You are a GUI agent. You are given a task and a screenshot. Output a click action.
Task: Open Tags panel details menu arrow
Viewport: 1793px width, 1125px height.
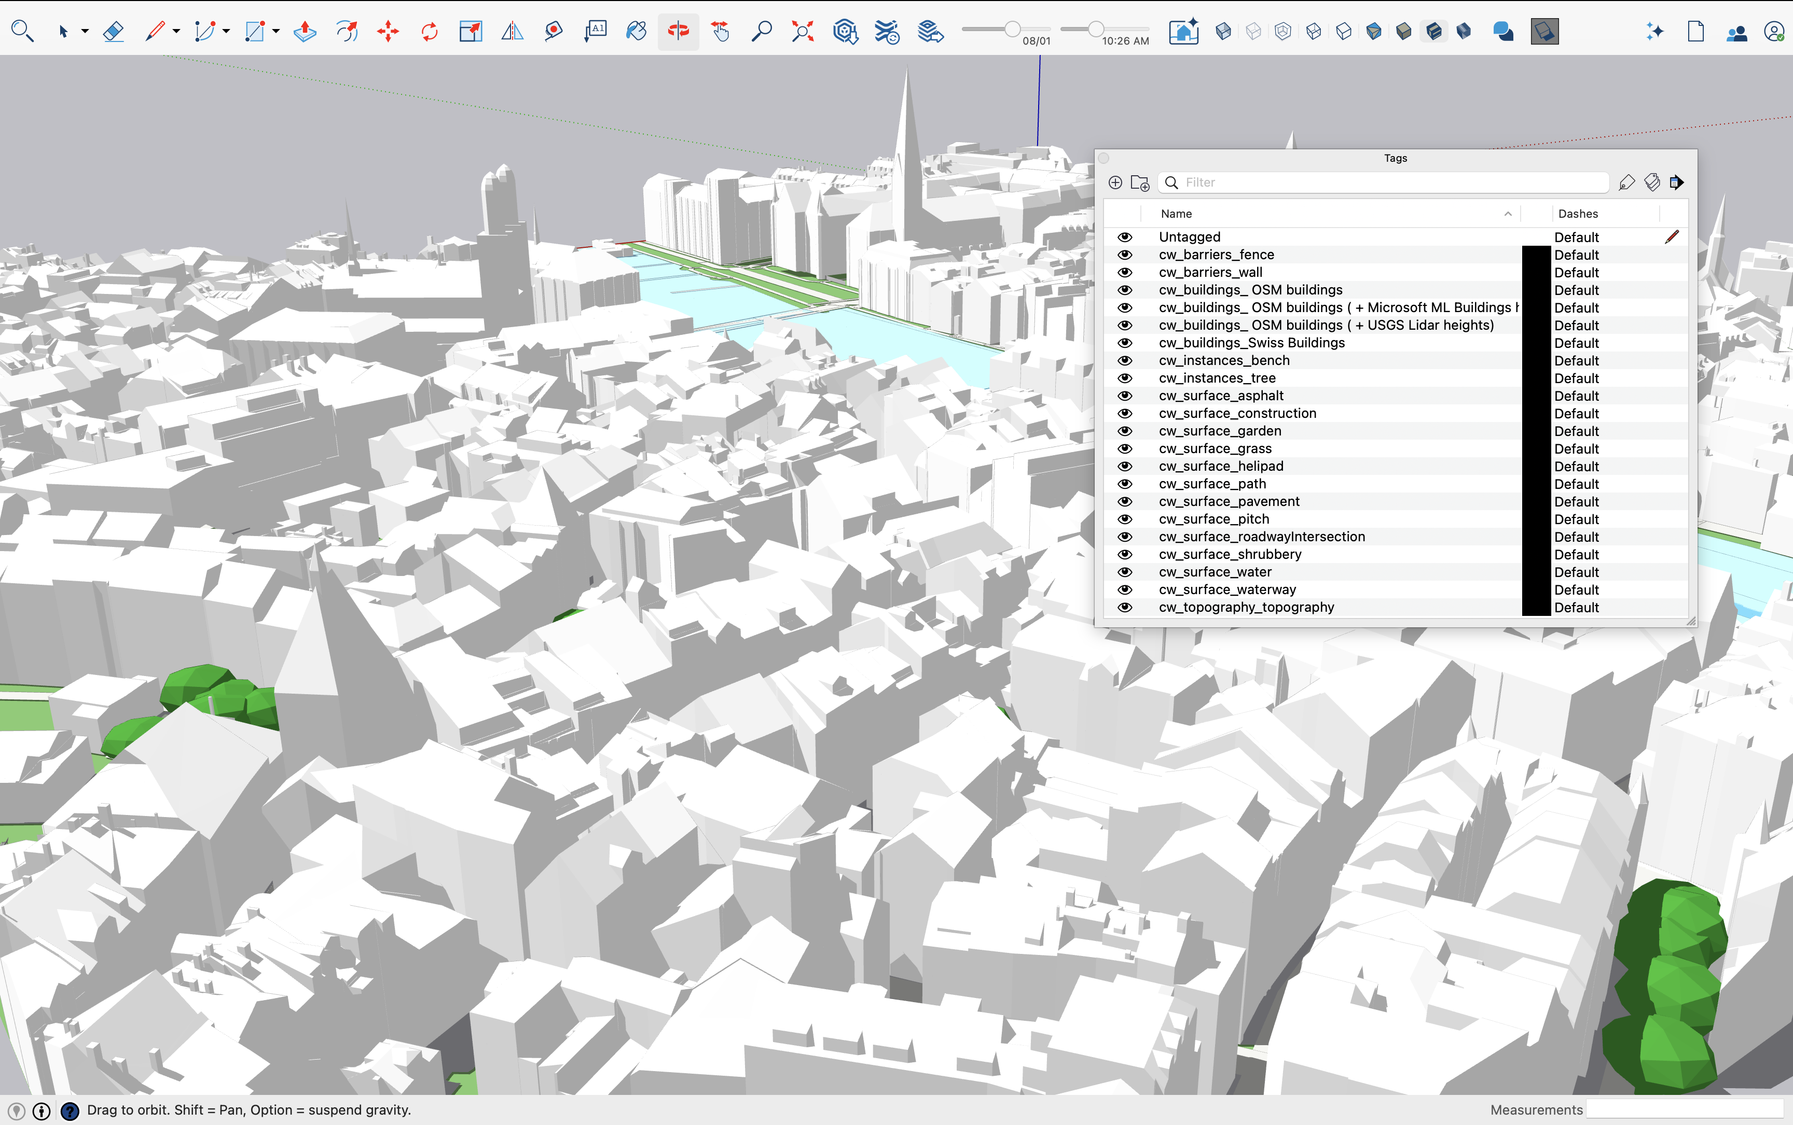tap(1676, 182)
